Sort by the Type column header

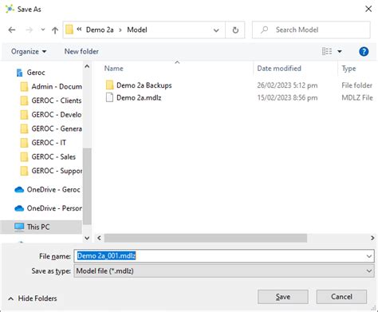click(x=348, y=69)
